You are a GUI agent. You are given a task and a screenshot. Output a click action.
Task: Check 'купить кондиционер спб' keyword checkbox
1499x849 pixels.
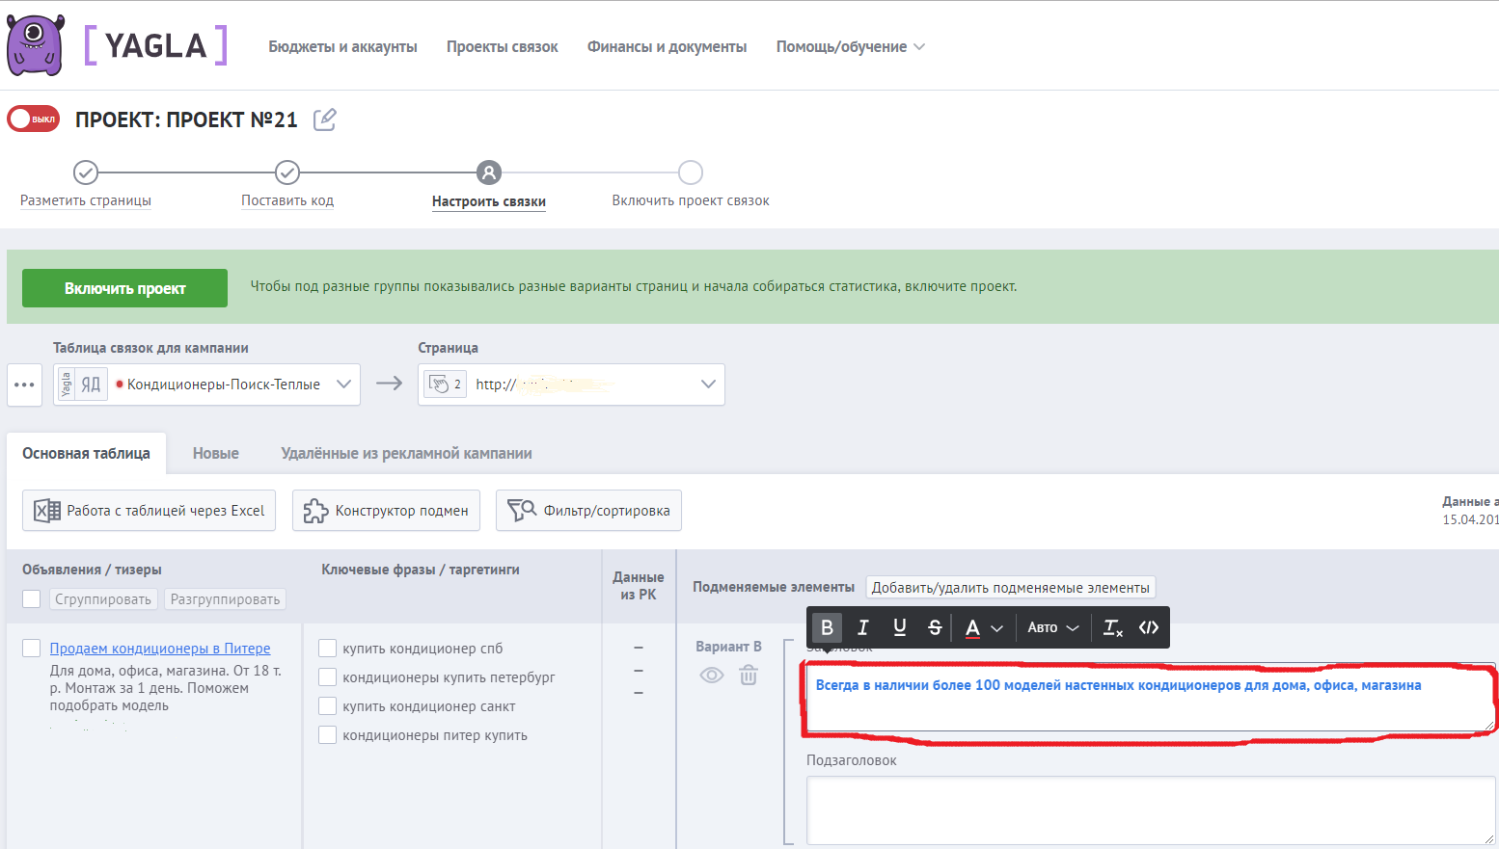(x=328, y=649)
